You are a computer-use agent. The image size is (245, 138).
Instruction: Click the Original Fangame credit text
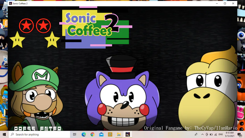point(191,128)
